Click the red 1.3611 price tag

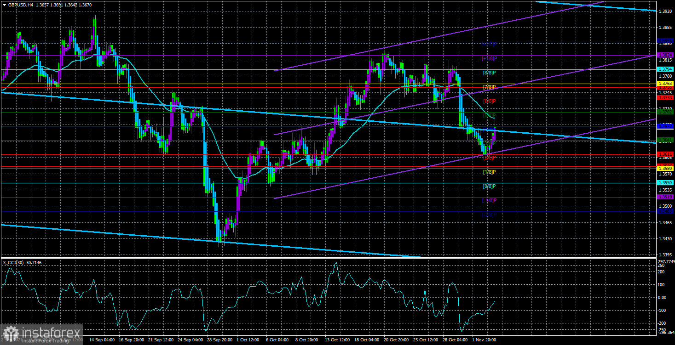(666, 154)
